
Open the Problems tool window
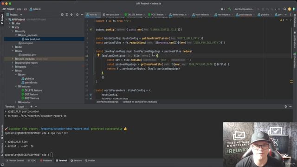[x=46, y=161]
